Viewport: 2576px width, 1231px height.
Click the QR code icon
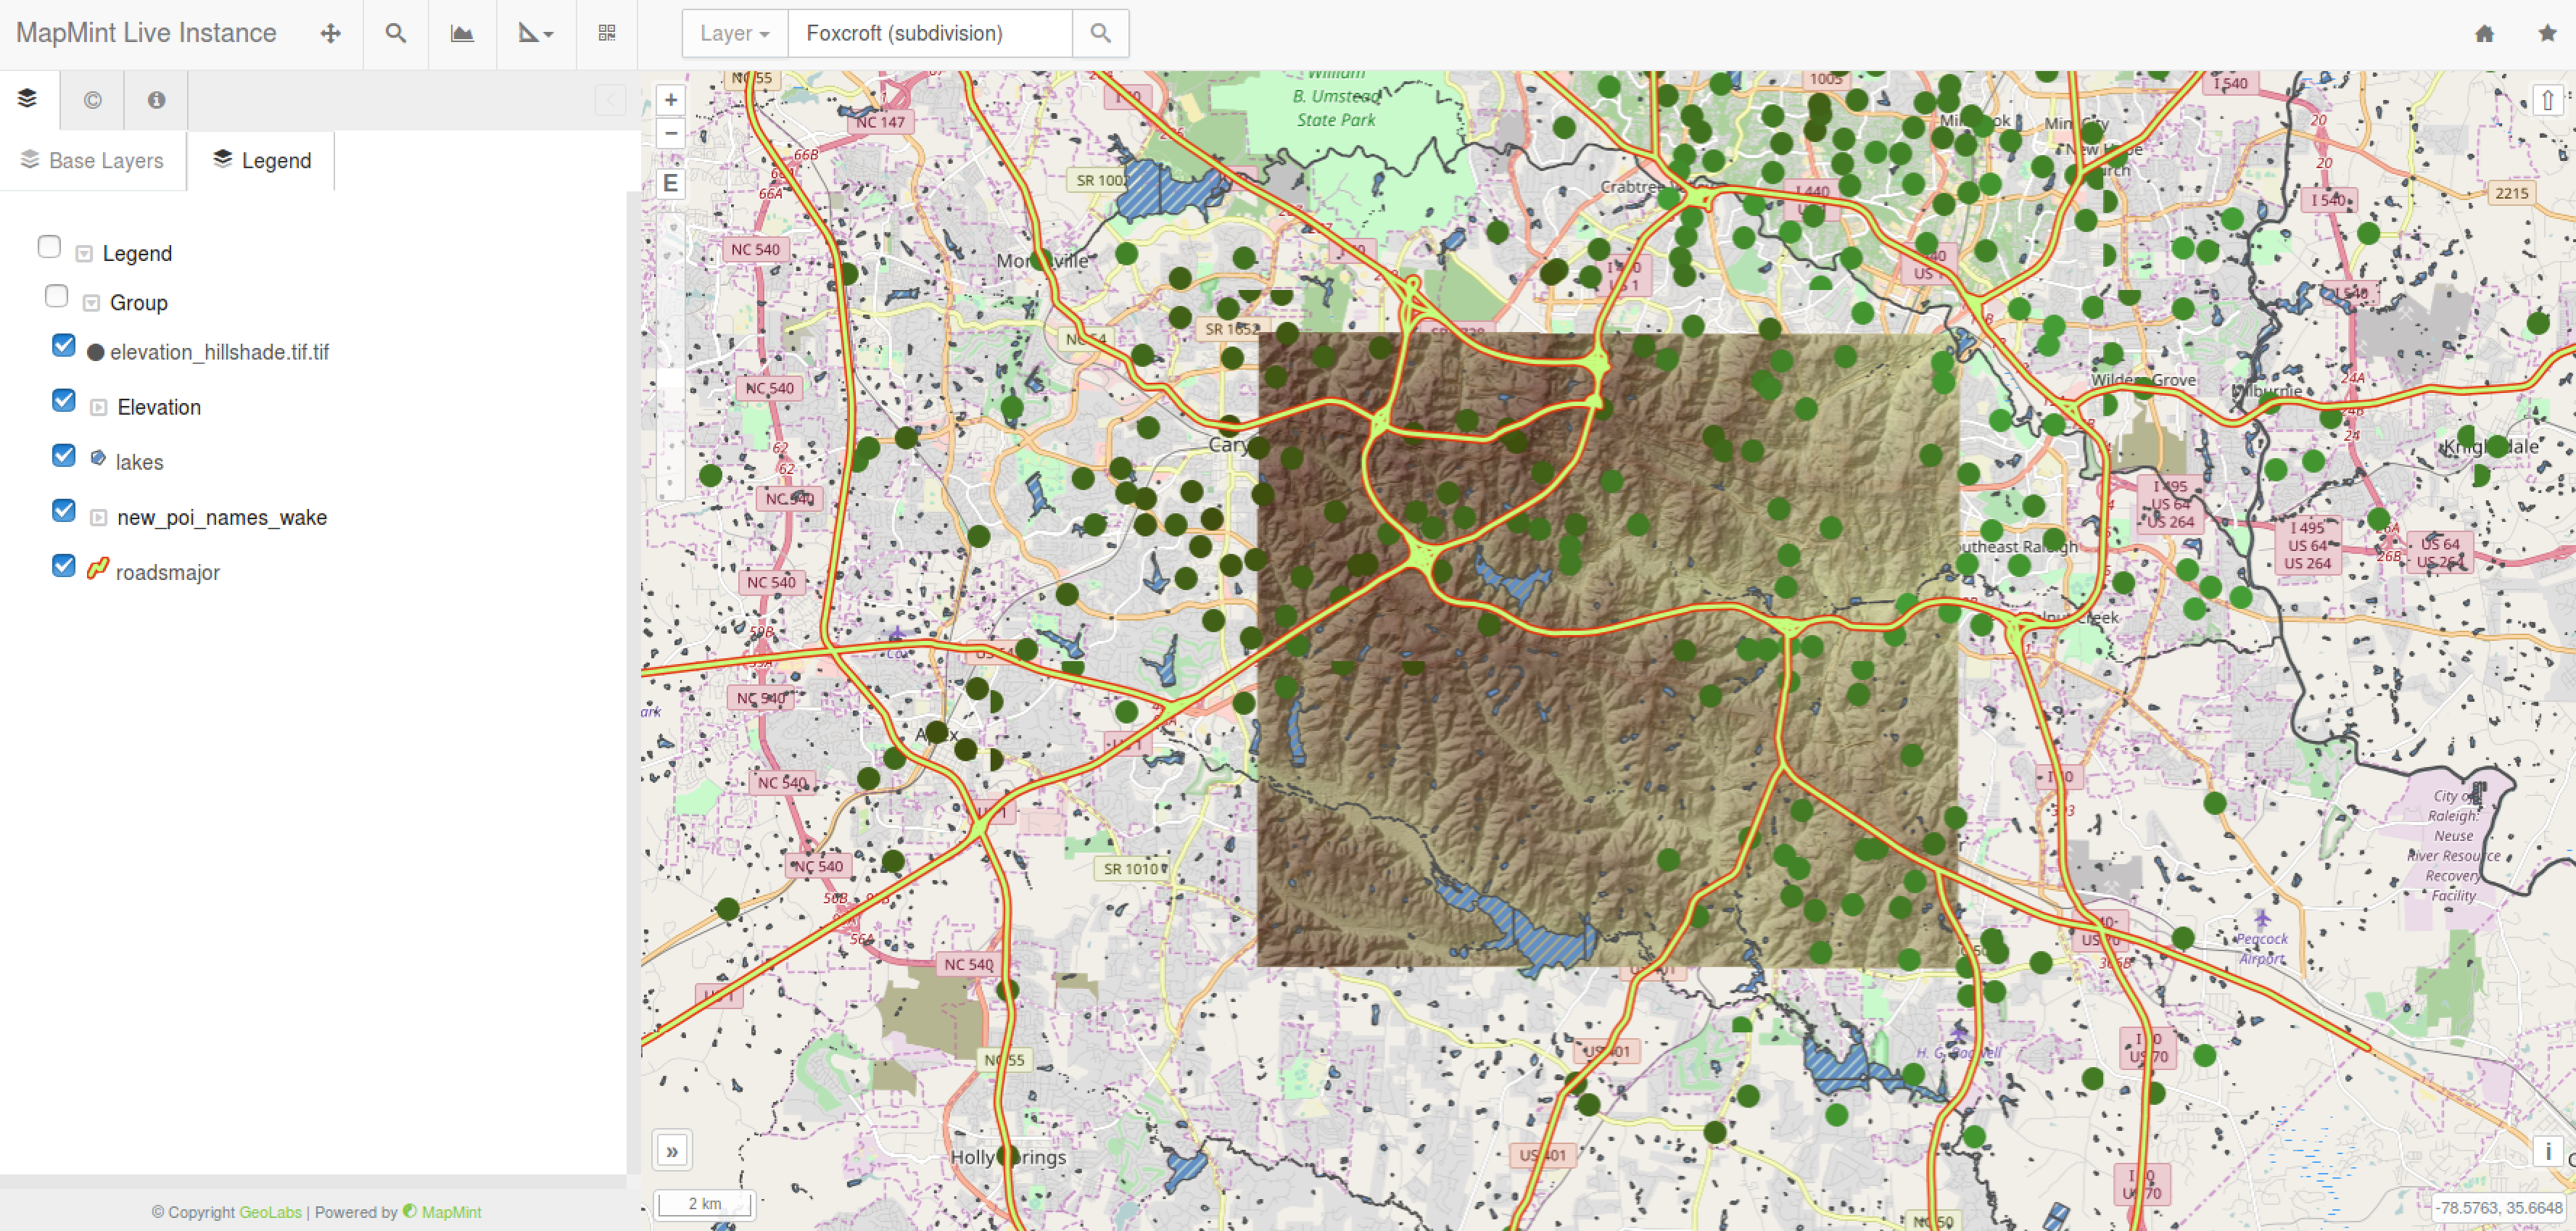(606, 34)
